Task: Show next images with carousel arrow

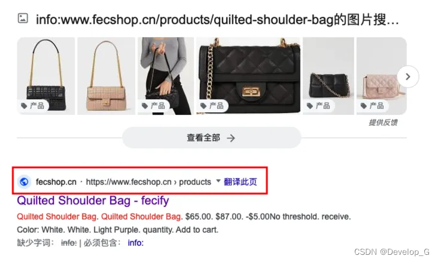Action: point(408,77)
